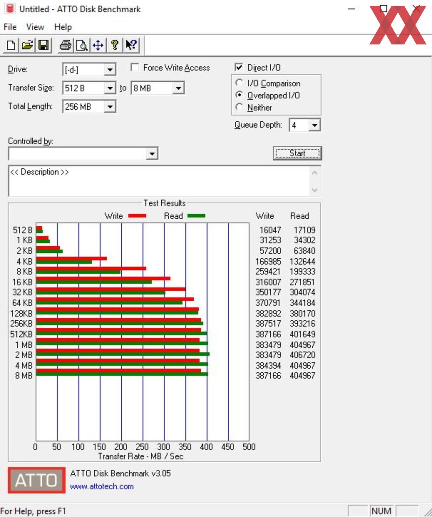Screen dimensions: 432x517
Task: Click the Open file toolbar icon
Action: click(x=27, y=45)
